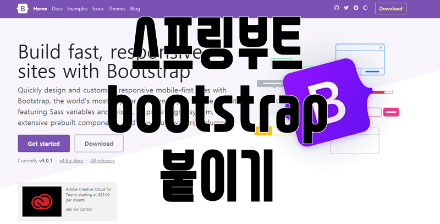Click the Adobe Creative Cloud for Teams ad text

click(x=89, y=195)
